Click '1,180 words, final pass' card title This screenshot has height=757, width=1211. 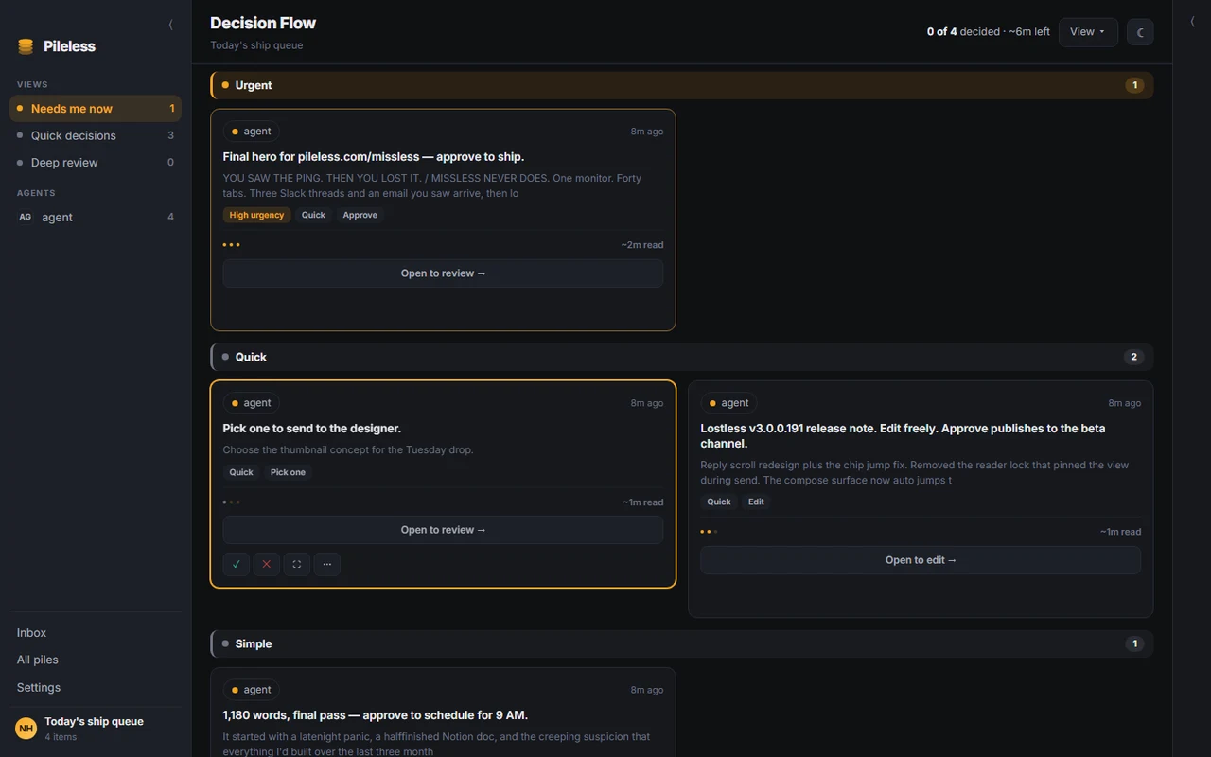pos(376,715)
